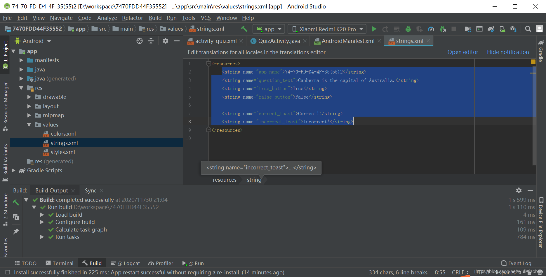This screenshot has width=546, height=277.
Task: Hide the Build panel minus icon
Action: coord(530,190)
